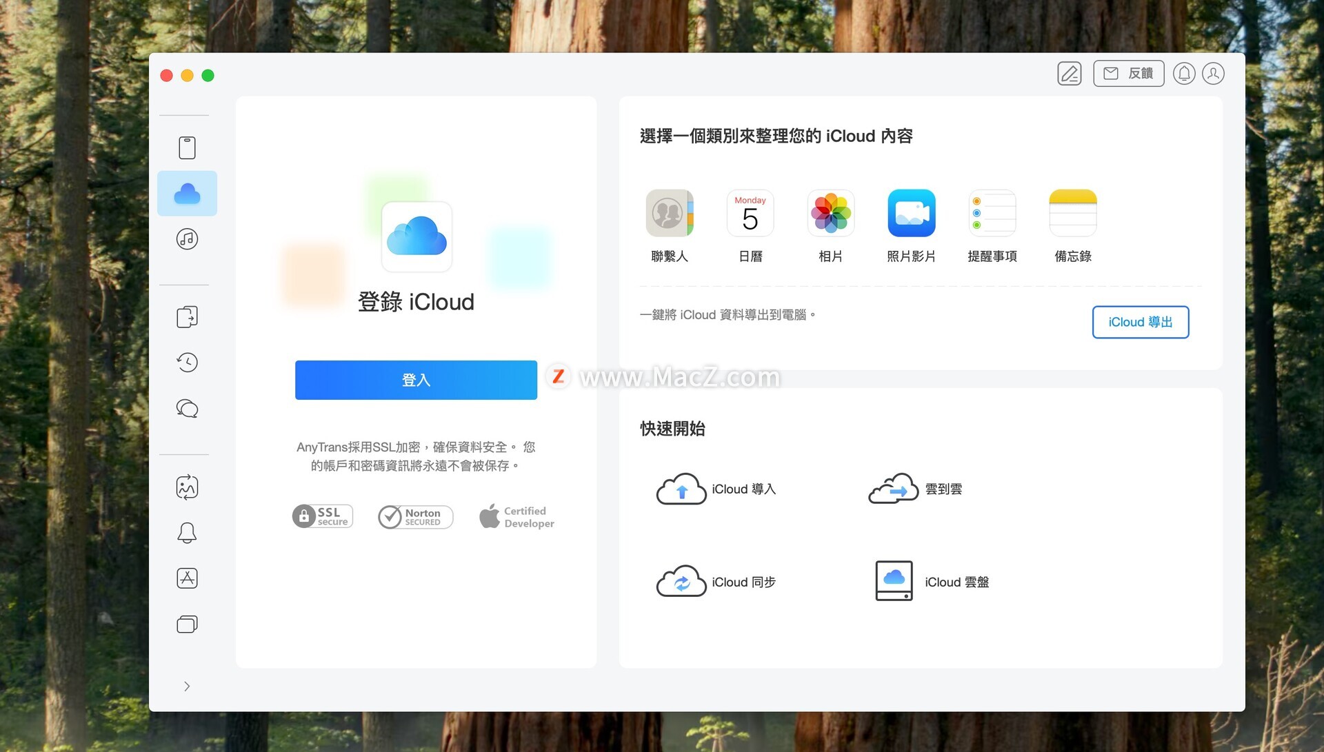The image size is (1324, 752).
Task: Start iCloud 同步 sync quick action
Action: (x=716, y=582)
